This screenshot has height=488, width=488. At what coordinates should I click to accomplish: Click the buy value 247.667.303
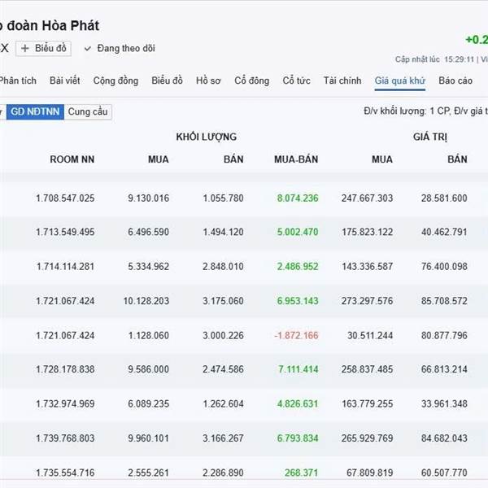(368, 198)
